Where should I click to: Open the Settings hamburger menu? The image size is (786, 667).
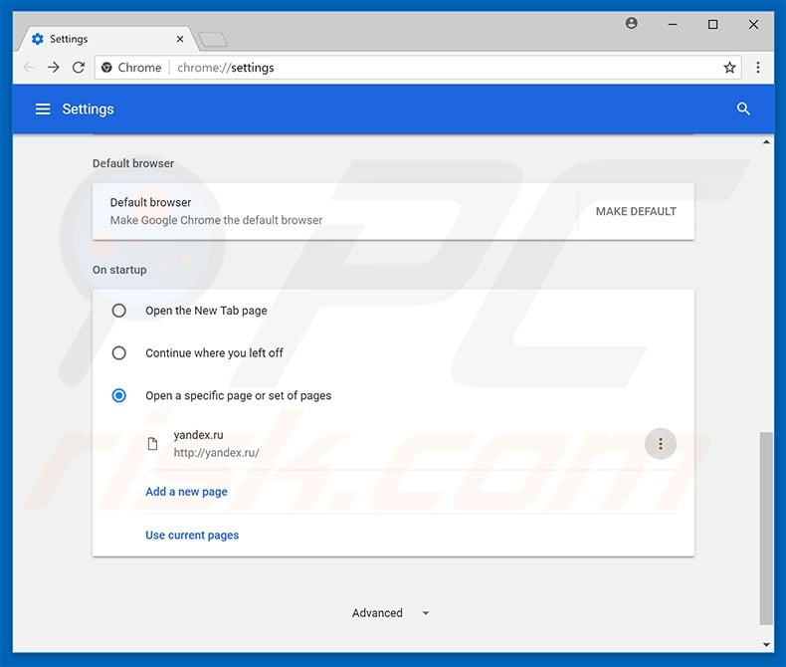coord(43,109)
